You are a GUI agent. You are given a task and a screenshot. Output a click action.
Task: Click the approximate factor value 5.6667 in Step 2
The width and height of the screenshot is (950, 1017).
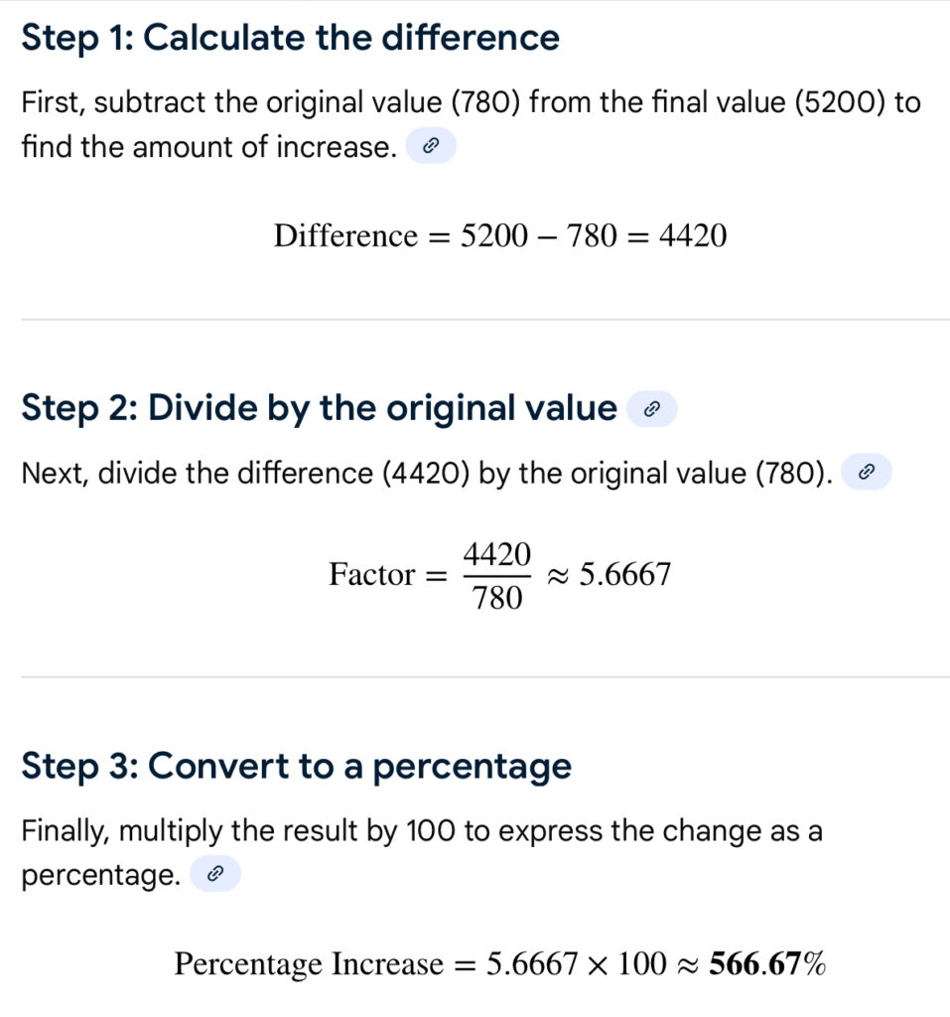pos(624,574)
